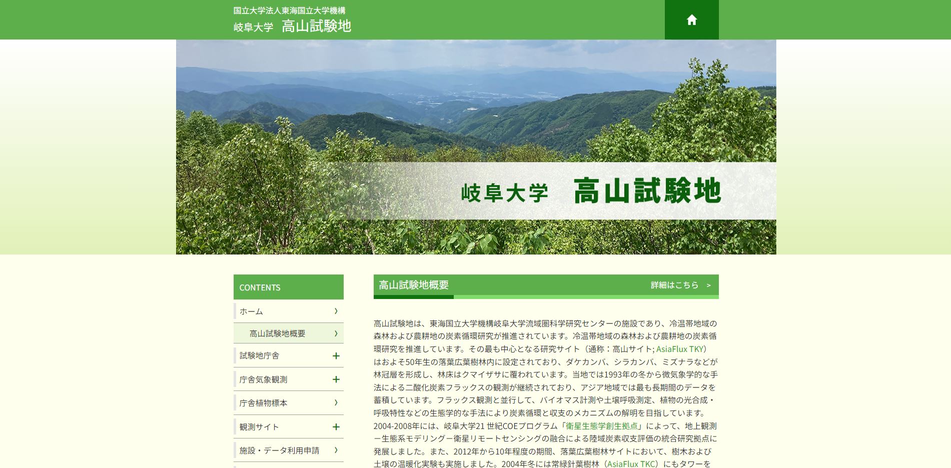Click the 詳細はこちら > link

[680, 285]
